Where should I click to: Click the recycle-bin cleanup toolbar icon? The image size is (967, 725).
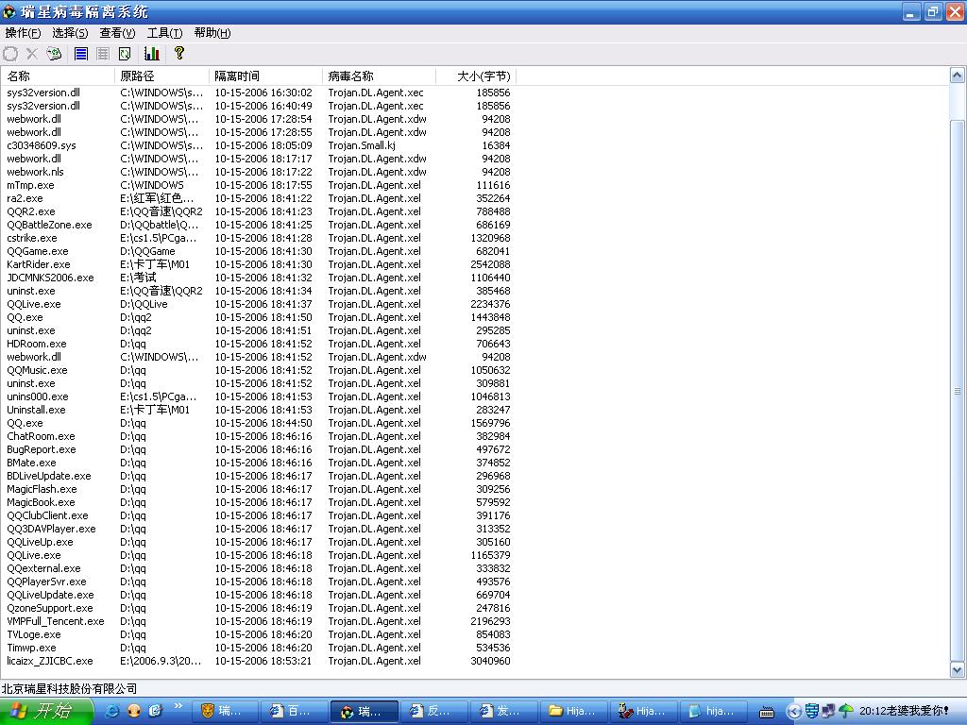click(x=54, y=54)
